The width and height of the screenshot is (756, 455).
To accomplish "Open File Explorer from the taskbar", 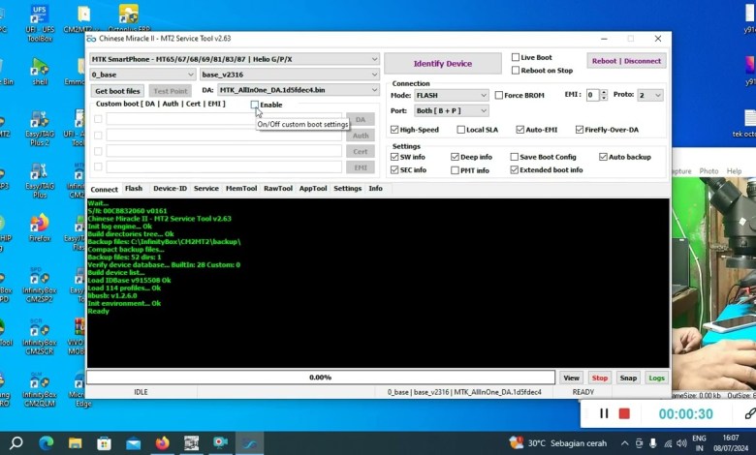I will click(75, 442).
